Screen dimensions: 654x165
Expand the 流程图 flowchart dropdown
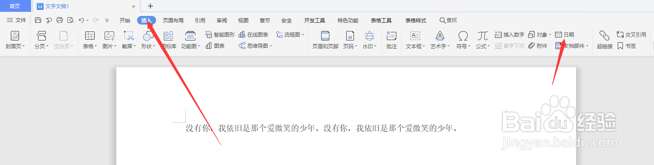pyautogui.click(x=303, y=34)
